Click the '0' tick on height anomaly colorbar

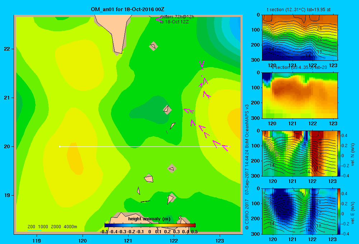(150, 232)
